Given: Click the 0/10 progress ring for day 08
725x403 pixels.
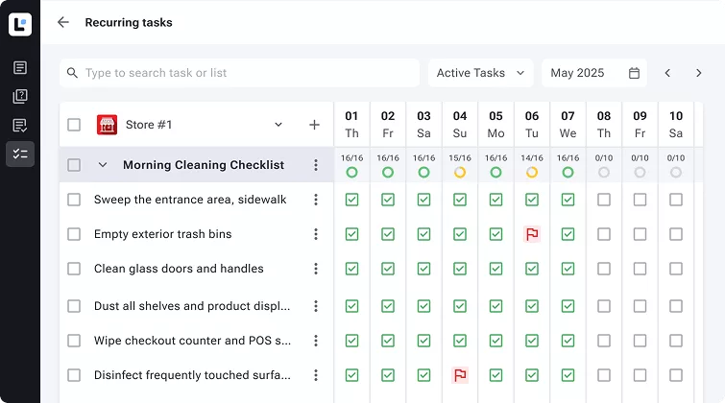Looking at the screenshot, I should click(x=604, y=173).
